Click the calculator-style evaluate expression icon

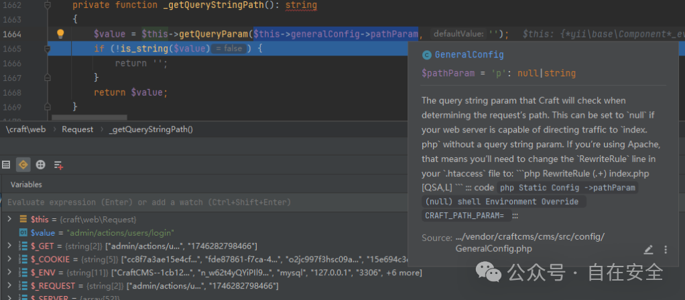6,165
